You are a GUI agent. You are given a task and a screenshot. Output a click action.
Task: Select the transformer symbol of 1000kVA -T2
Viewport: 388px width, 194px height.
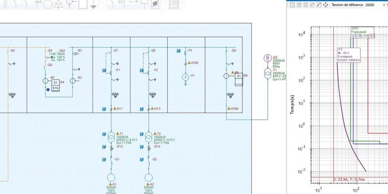tap(148, 137)
